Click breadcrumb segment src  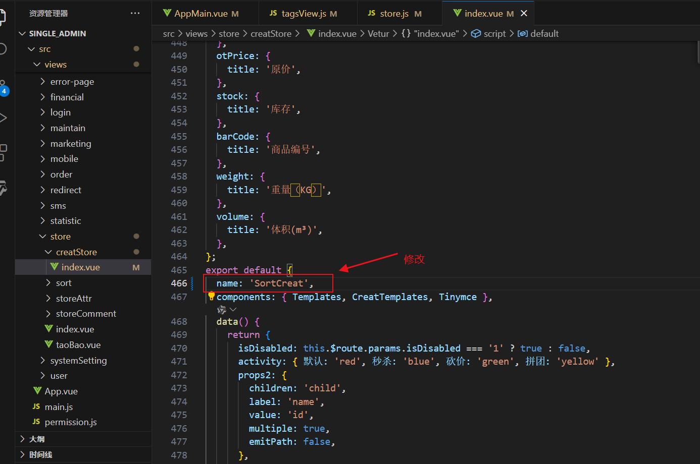169,33
